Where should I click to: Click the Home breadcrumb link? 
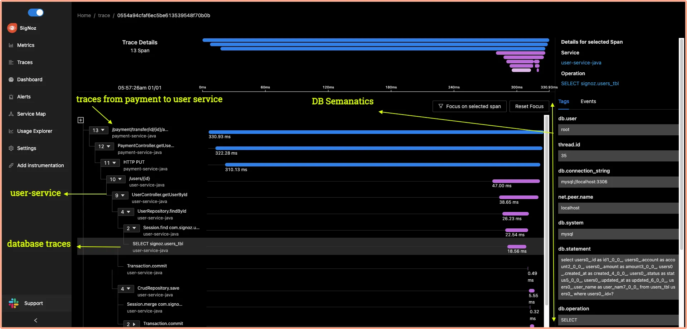[84, 15]
